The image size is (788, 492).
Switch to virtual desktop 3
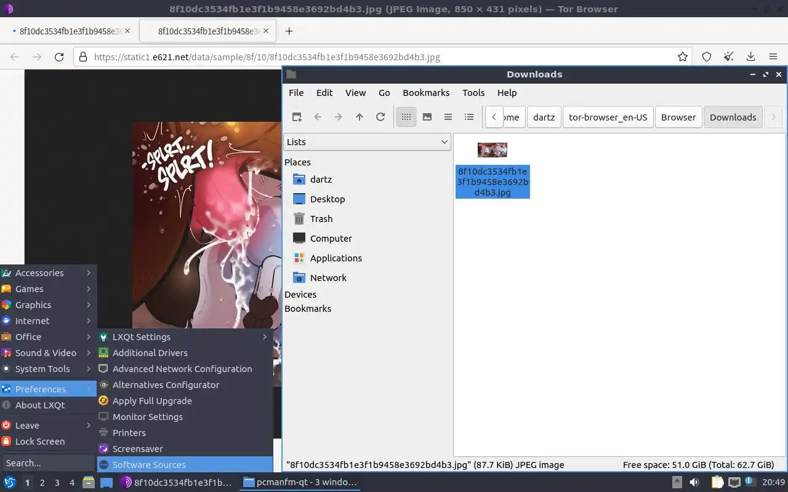click(x=57, y=483)
